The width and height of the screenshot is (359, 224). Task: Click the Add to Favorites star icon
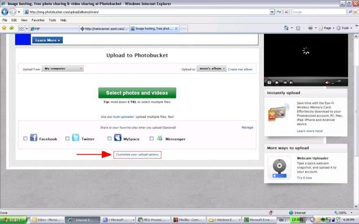coord(12,28)
